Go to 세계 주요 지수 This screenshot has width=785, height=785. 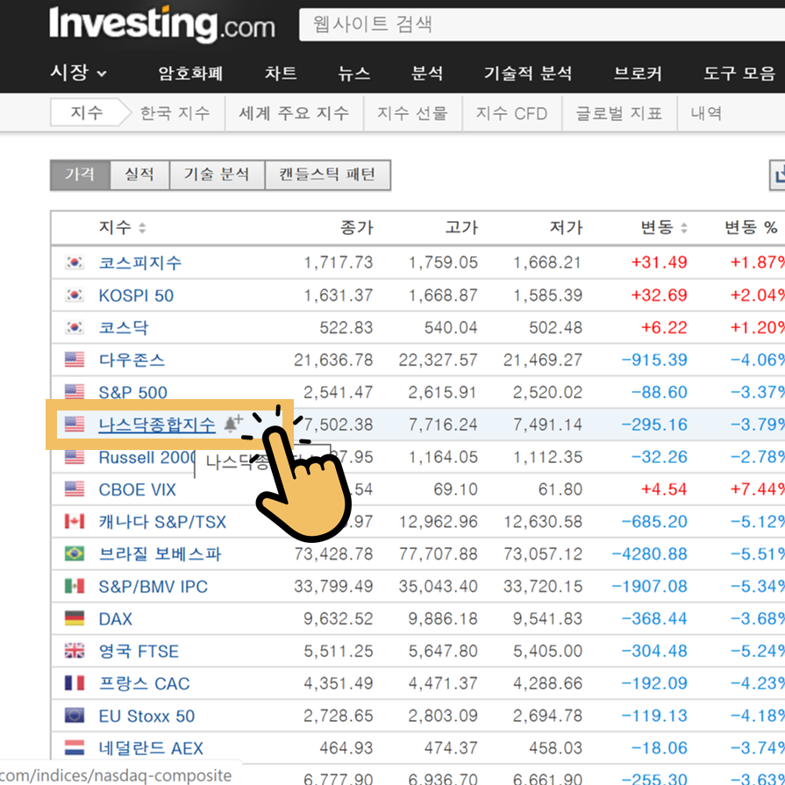pos(294,113)
